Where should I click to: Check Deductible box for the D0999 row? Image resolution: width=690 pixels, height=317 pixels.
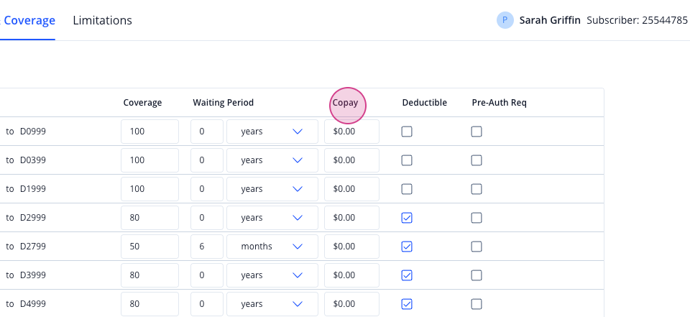[x=407, y=132]
